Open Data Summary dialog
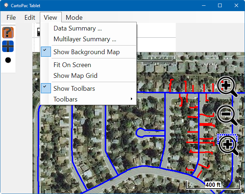245x194 pixels. click(x=77, y=28)
